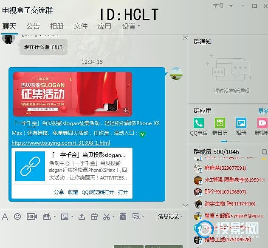
Task: Open the dropdown arrow beside the scissors tool
Action: pos(113,217)
